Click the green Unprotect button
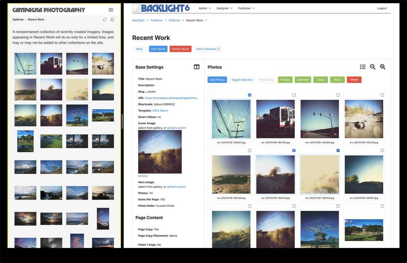This screenshot has height=263, width=407. click(x=303, y=80)
